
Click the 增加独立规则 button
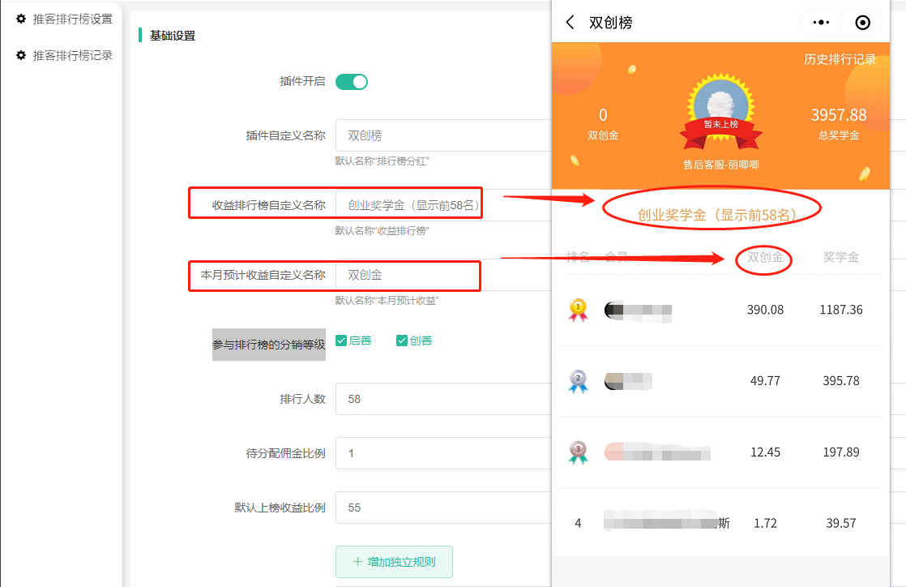(394, 562)
